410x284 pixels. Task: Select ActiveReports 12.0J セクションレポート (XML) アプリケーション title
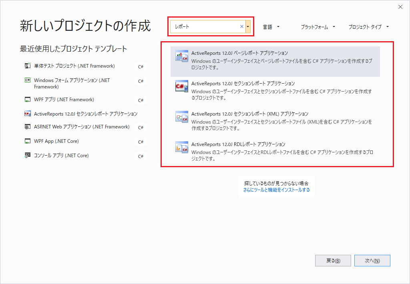pyautogui.click(x=250, y=114)
